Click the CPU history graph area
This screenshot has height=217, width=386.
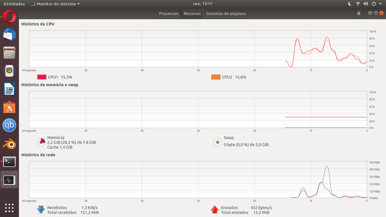point(198,49)
